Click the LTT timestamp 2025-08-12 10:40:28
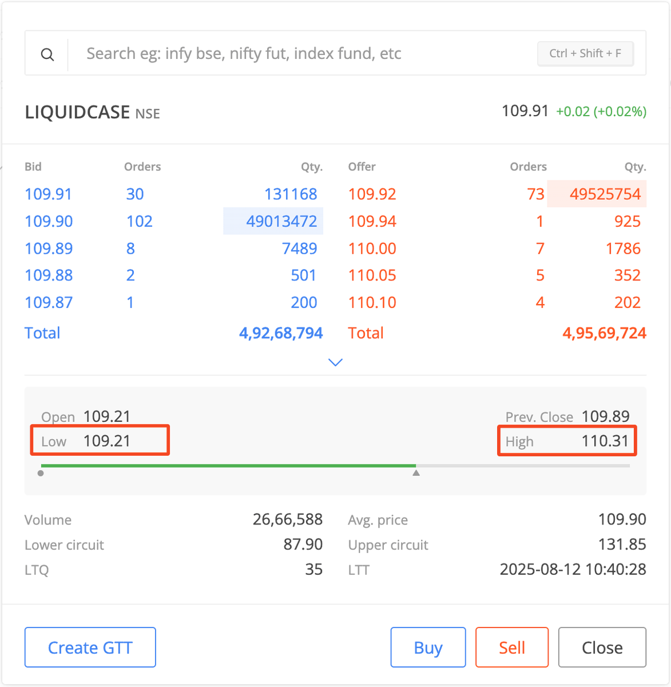This screenshot has height=687, width=671. click(x=573, y=569)
